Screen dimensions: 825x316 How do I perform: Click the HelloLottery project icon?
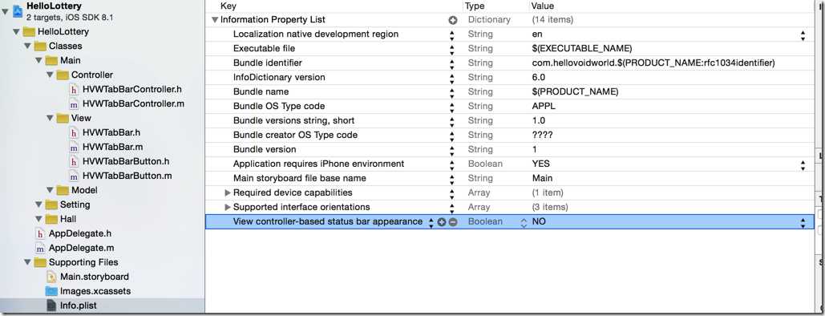tap(18, 11)
